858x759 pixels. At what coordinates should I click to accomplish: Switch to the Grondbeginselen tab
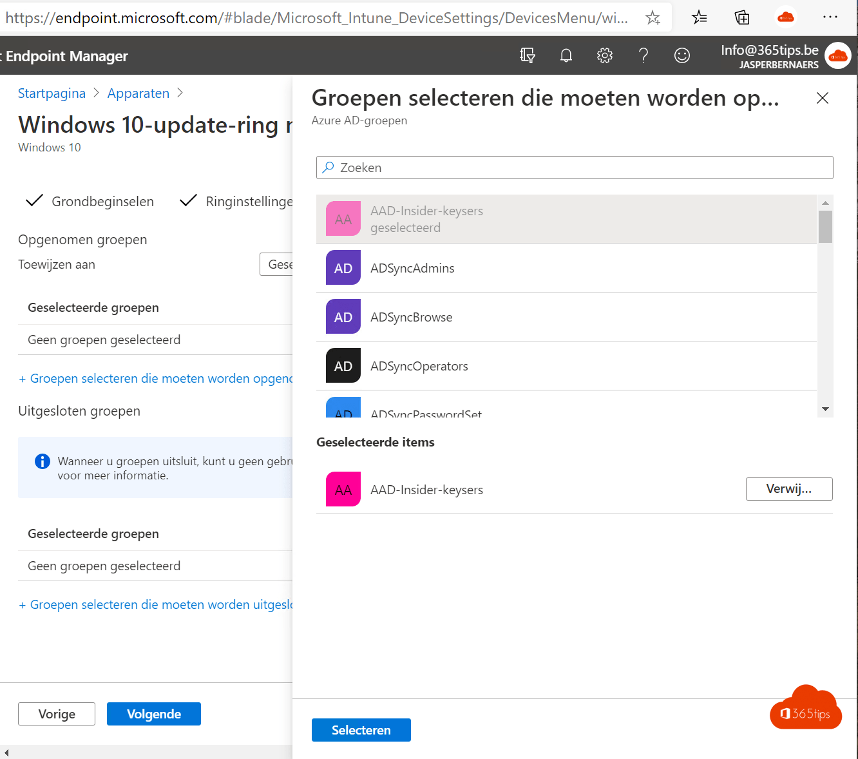tap(103, 201)
